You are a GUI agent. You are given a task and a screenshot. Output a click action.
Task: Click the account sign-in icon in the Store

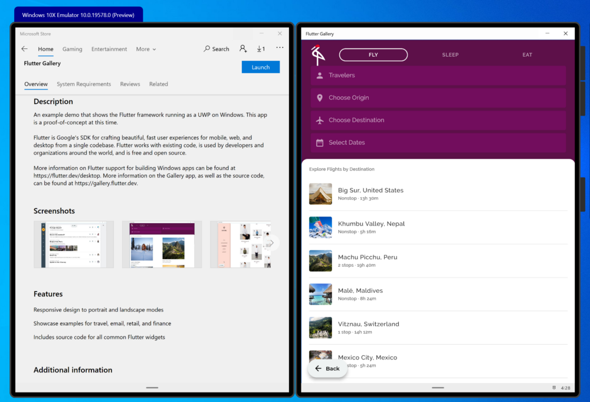point(242,49)
